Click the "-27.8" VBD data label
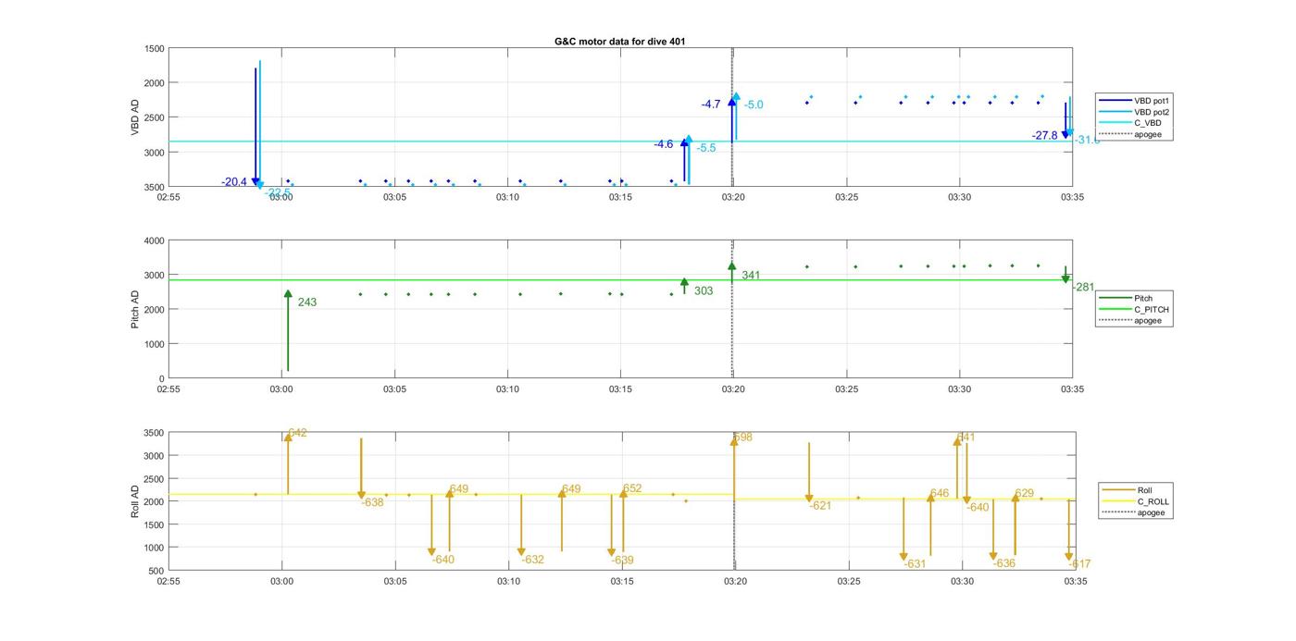Screen dimensions: 1296x641 click(x=1045, y=136)
